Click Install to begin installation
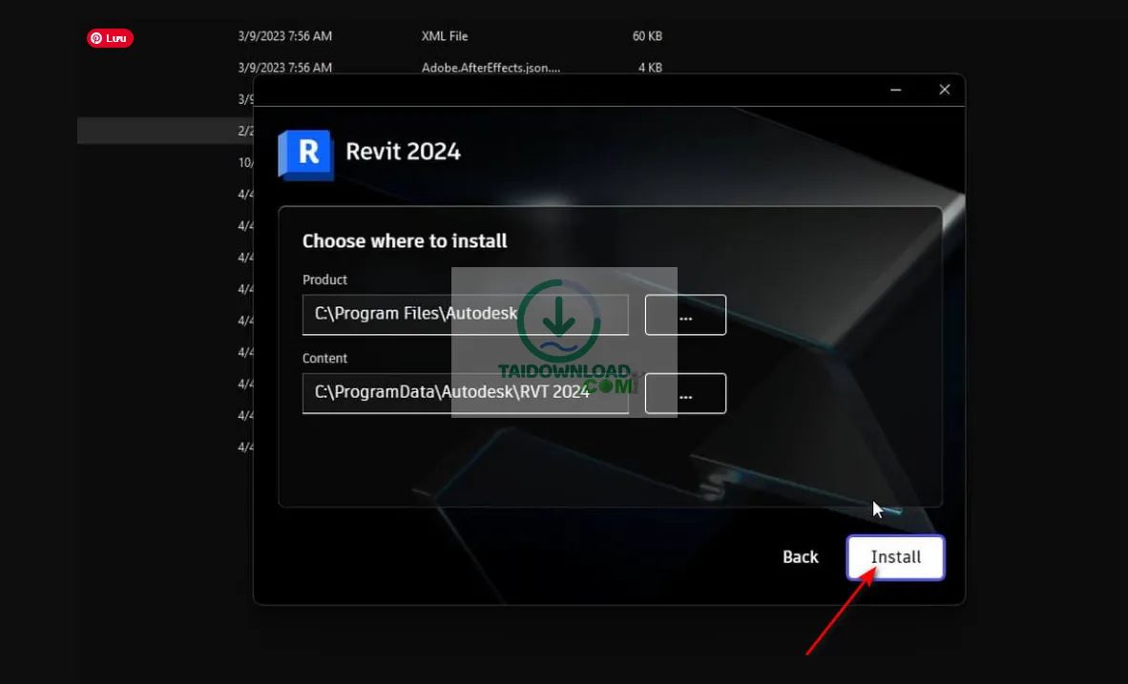The height and width of the screenshot is (684, 1128). pos(895,557)
